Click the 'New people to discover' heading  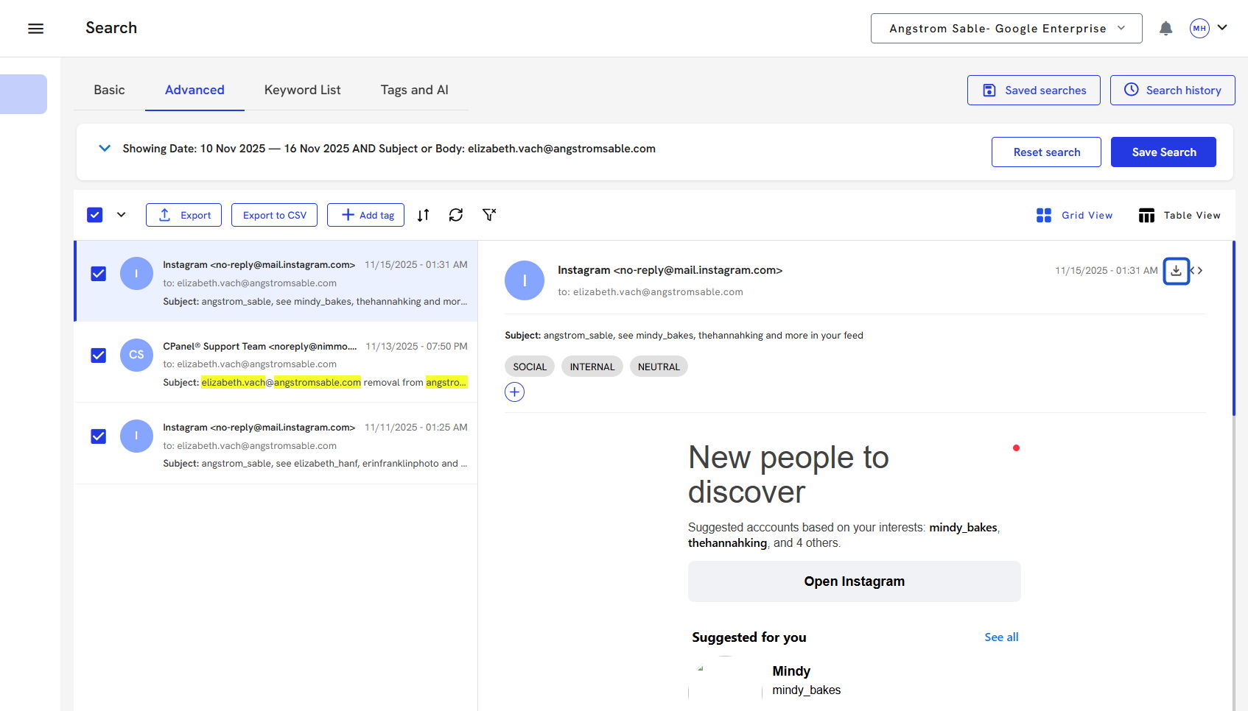pyautogui.click(x=788, y=475)
